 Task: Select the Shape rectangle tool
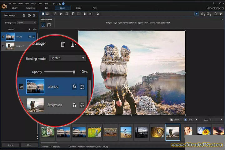(x=67, y=14)
